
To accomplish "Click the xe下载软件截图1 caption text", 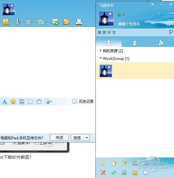I will coord(16,157).
